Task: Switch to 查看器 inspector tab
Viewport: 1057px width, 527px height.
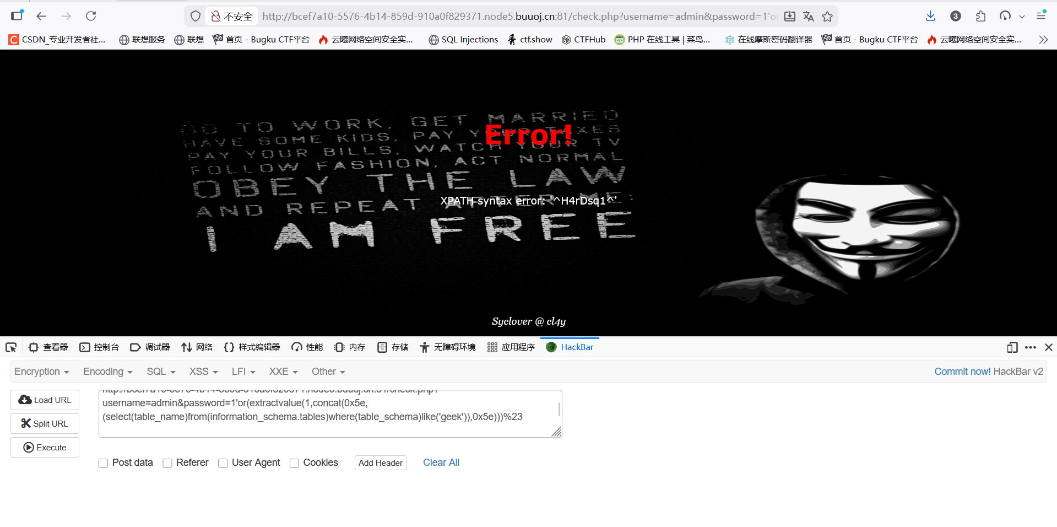Action: (x=48, y=347)
